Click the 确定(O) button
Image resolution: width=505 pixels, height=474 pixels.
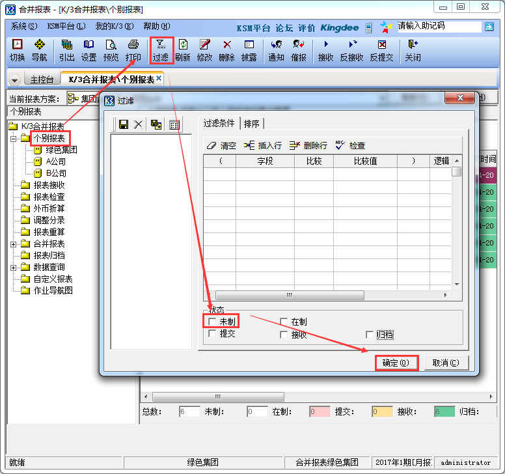coord(396,363)
